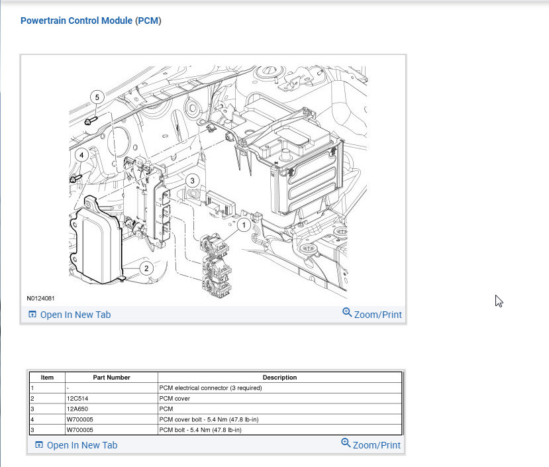Open Zoom/Print for the PCM diagram

pyautogui.click(x=372, y=314)
